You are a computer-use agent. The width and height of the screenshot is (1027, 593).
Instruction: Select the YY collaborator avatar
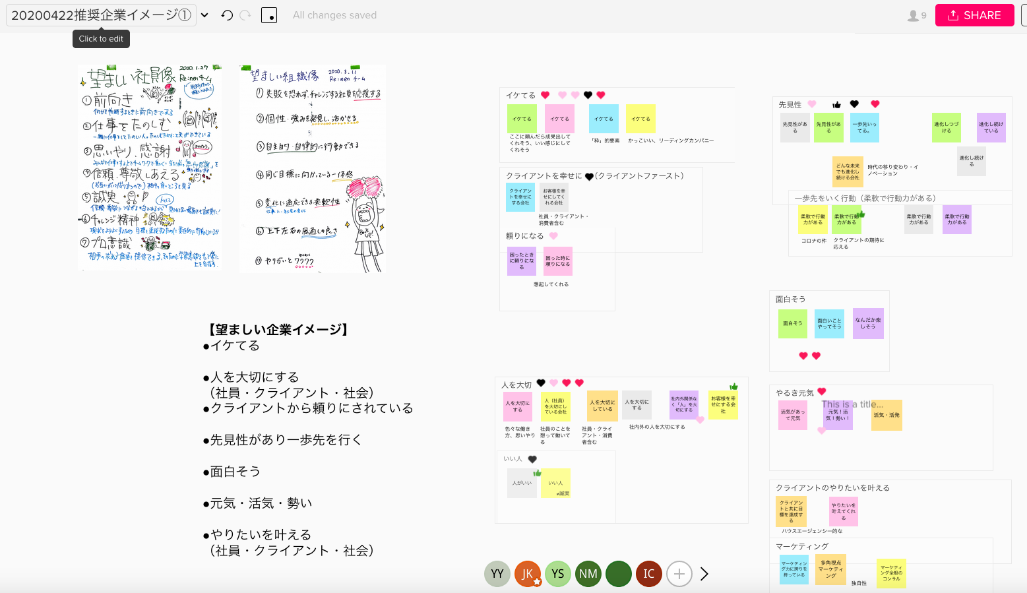point(497,574)
